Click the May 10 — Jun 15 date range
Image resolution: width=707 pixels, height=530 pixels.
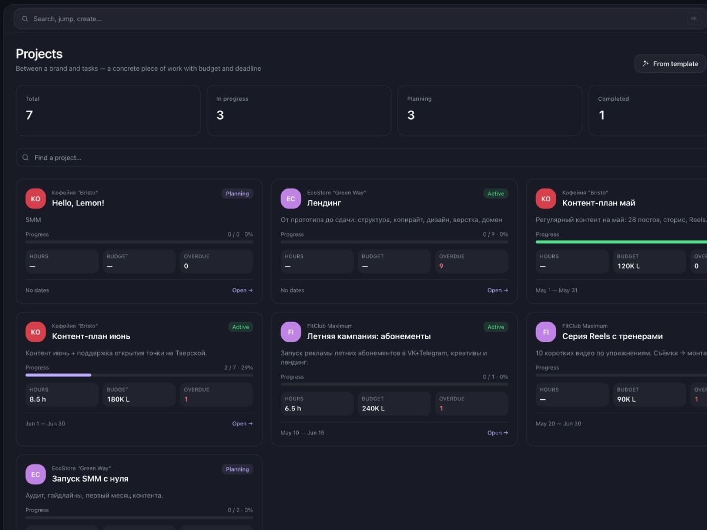click(302, 433)
